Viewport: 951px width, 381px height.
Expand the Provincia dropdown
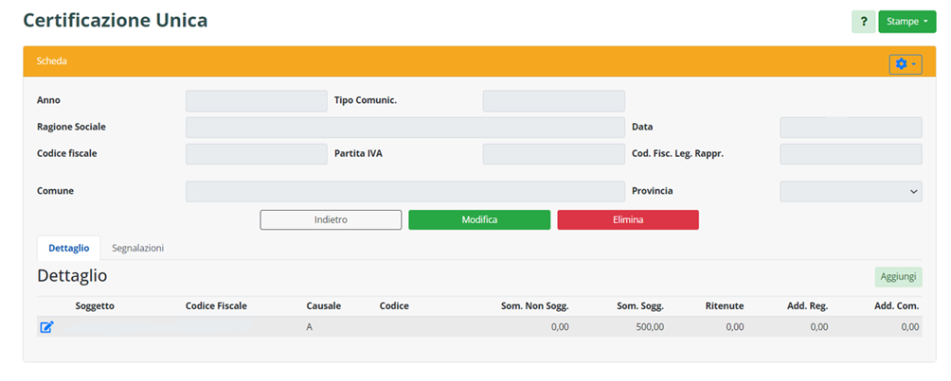[850, 191]
